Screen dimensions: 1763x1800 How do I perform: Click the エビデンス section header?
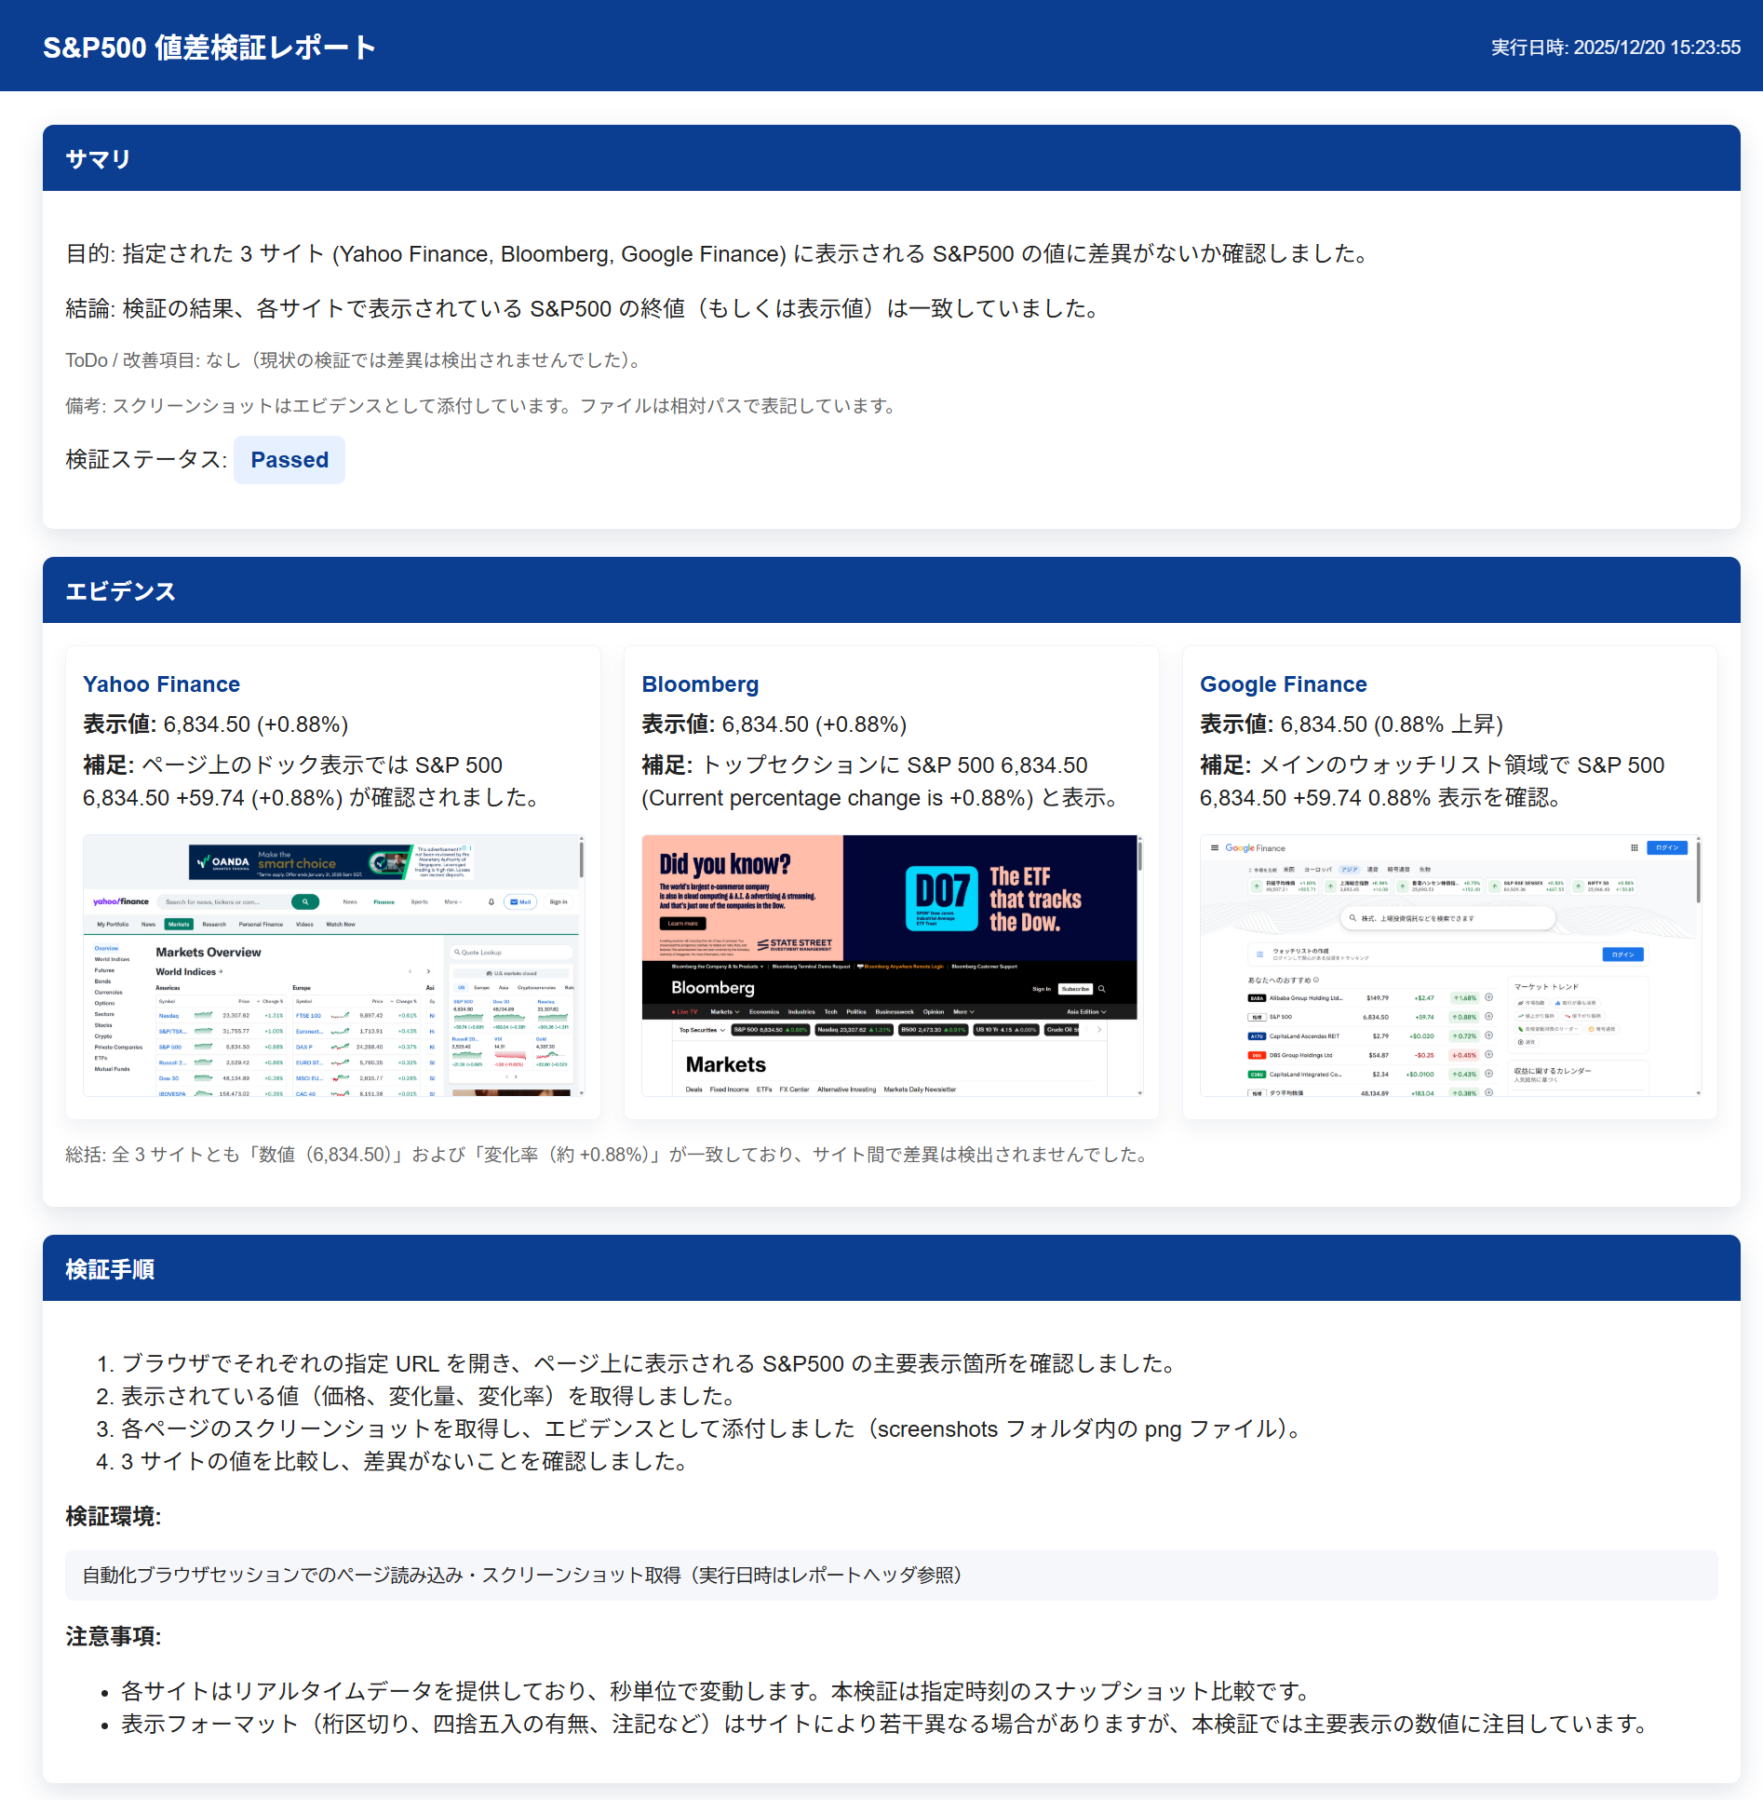click(892, 590)
